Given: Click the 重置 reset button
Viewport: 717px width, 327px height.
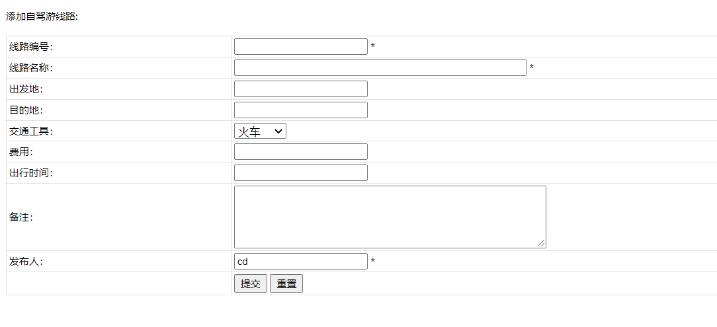Looking at the screenshot, I should [x=286, y=284].
